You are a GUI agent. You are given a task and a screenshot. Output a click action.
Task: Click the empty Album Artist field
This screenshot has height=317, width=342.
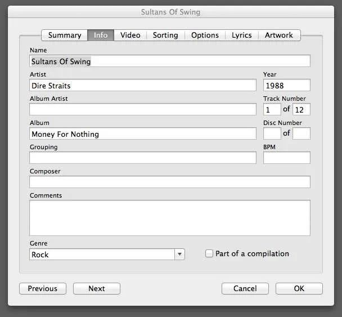142,110
